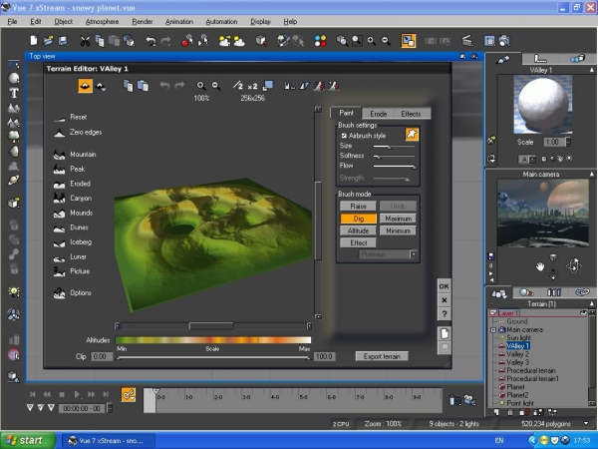Image resolution: width=598 pixels, height=449 pixels.
Task: Switch to the Effects tab
Action: (x=411, y=114)
